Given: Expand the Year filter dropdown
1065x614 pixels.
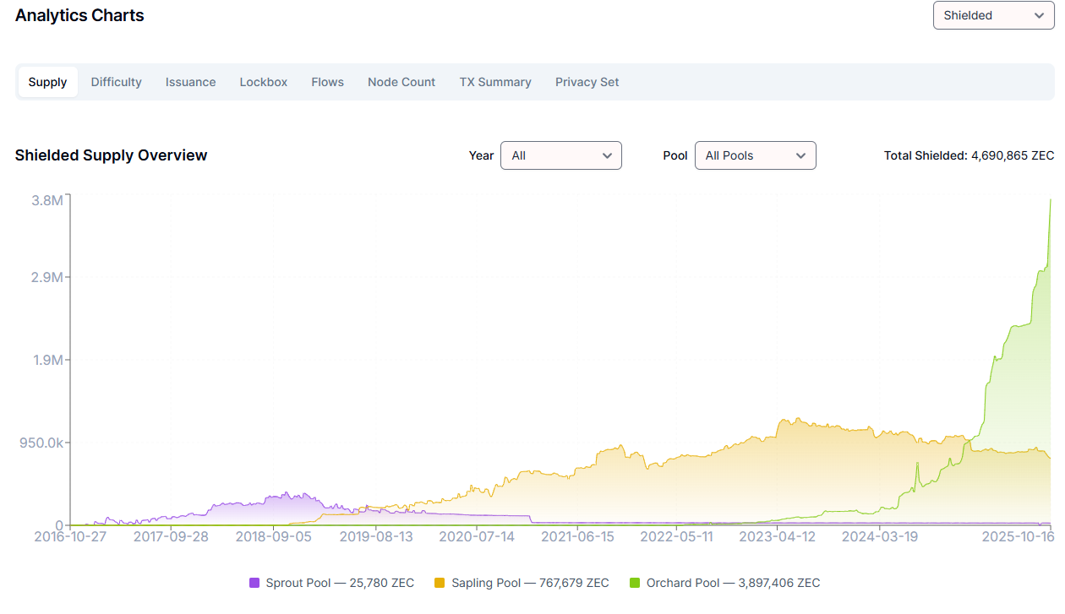Looking at the screenshot, I should point(560,155).
